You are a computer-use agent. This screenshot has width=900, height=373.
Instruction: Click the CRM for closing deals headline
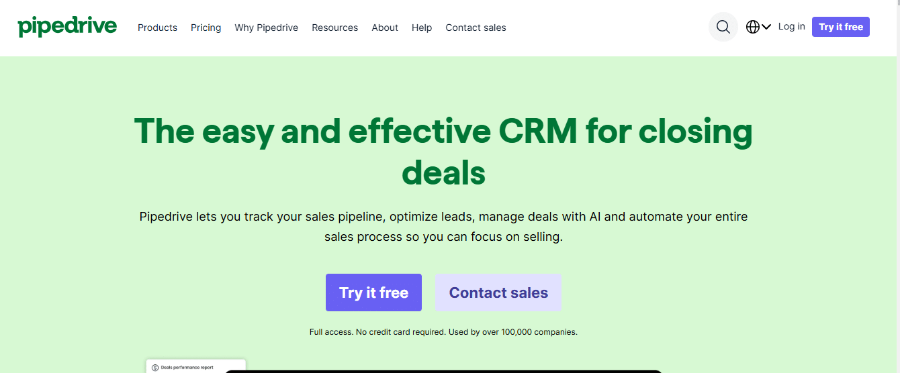443,152
